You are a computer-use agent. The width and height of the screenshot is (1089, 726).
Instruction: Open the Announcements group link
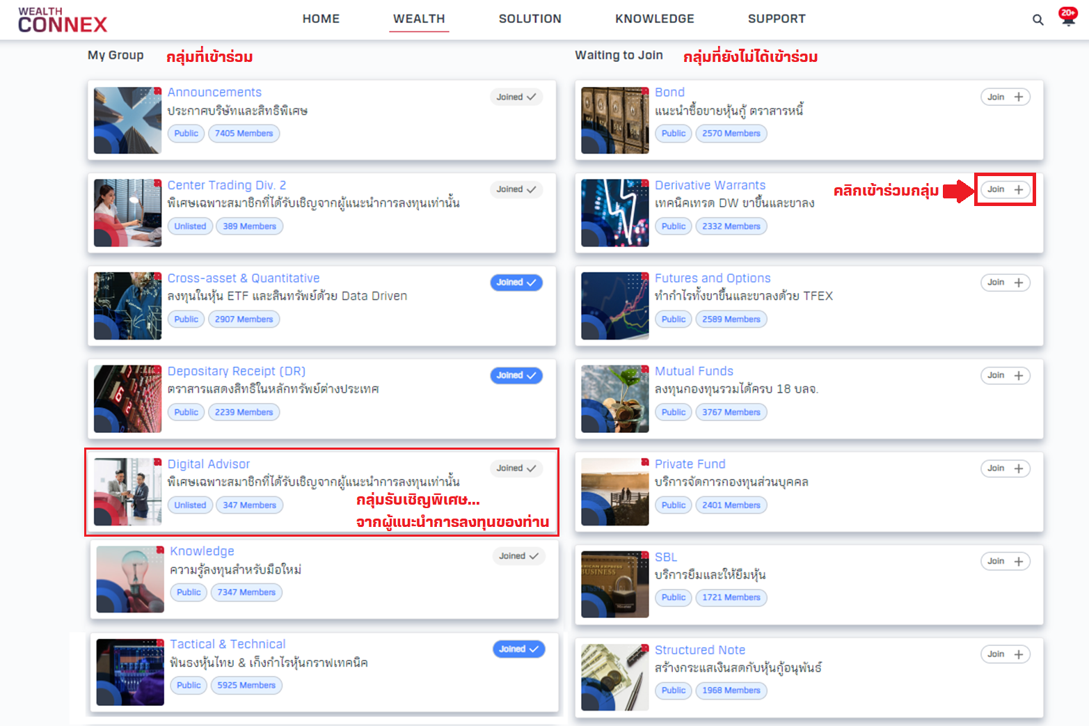214,92
